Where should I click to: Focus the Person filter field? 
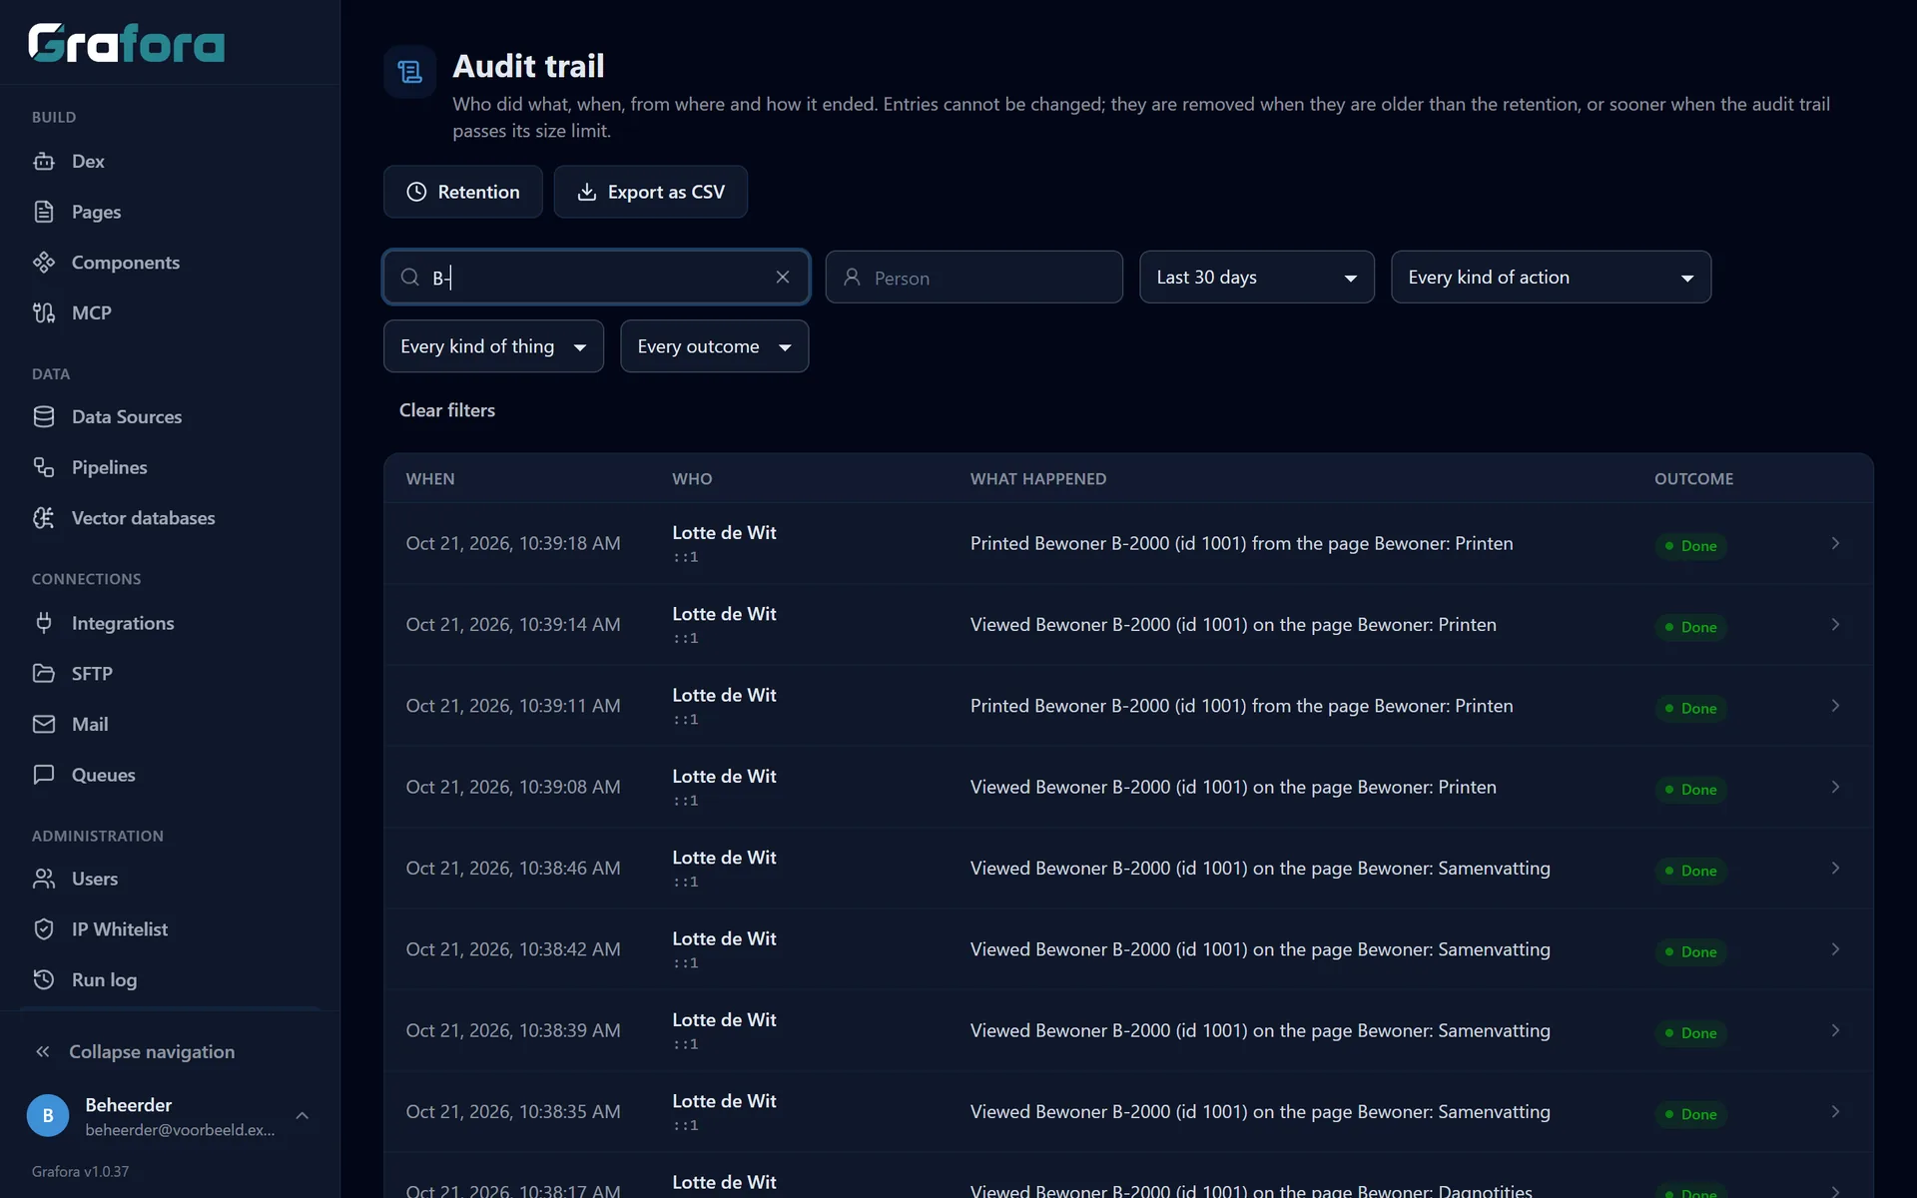(x=973, y=278)
